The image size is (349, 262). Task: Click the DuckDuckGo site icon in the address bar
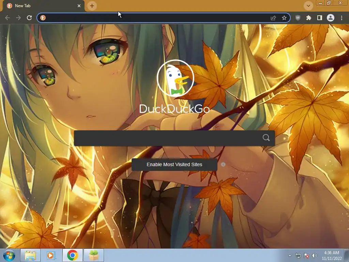coord(43,18)
